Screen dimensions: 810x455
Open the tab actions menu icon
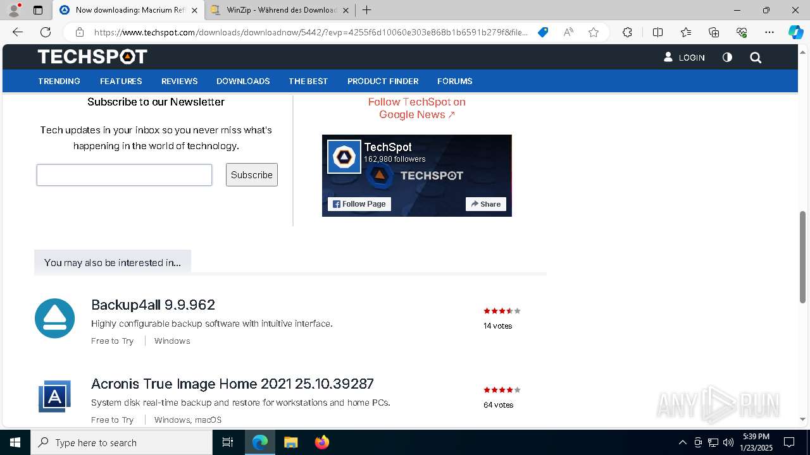pyautogui.click(x=38, y=10)
